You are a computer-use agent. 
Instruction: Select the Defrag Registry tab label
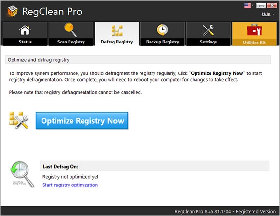point(117,42)
